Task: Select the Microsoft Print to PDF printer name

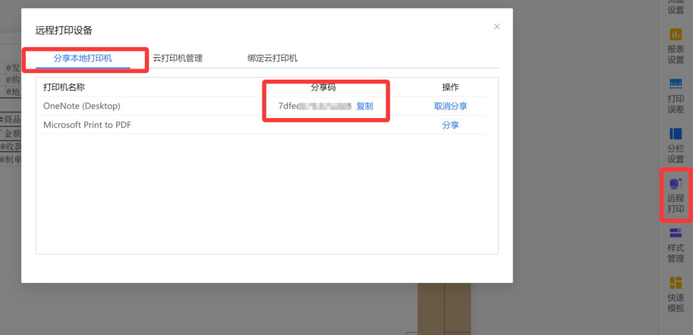Action: click(87, 125)
